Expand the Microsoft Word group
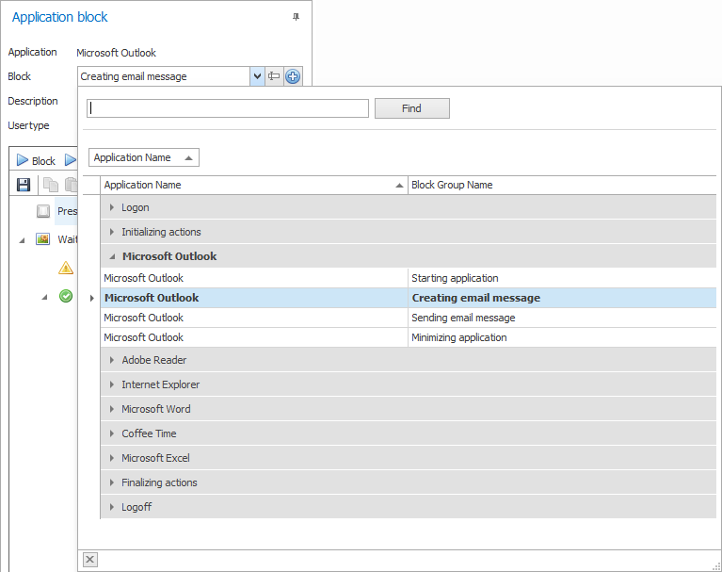Screen dimensions: 722x572 (x=111, y=409)
